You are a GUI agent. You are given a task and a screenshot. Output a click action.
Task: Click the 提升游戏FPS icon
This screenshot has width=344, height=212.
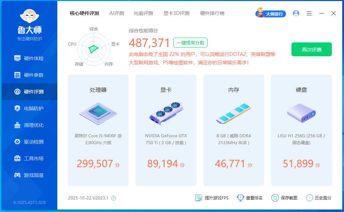(198, 198)
